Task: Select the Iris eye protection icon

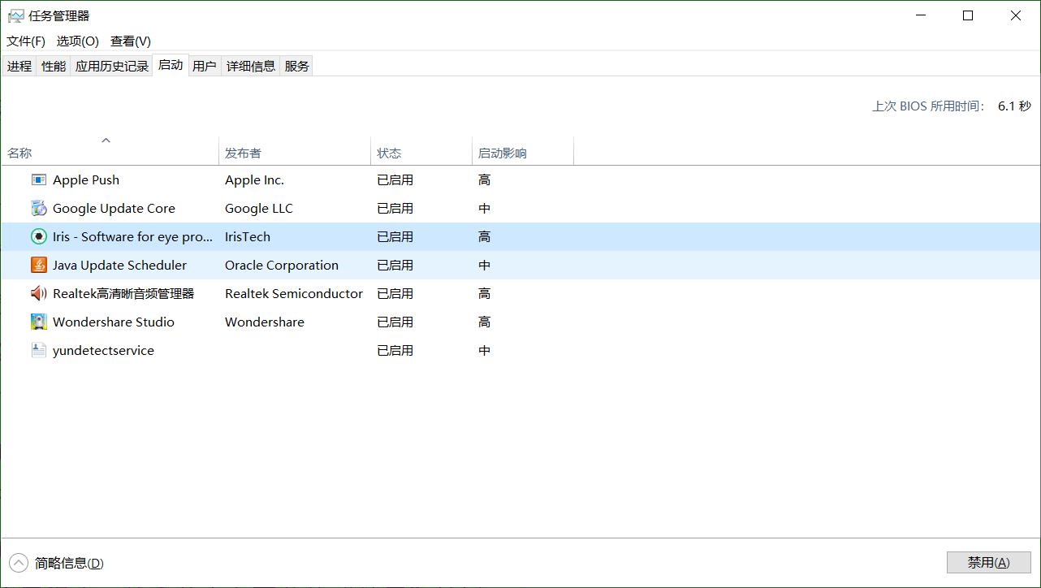Action: [39, 236]
